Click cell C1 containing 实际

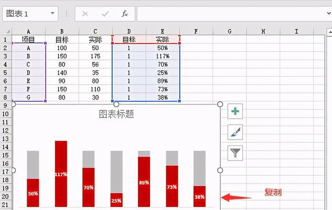click(x=95, y=39)
